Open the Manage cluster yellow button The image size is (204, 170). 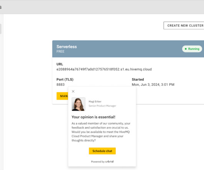62,96
